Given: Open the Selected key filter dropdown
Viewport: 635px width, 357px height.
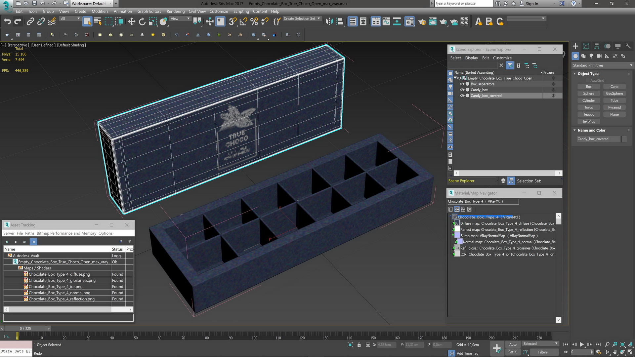Looking at the screenshot, I should [x=540, y=344].
